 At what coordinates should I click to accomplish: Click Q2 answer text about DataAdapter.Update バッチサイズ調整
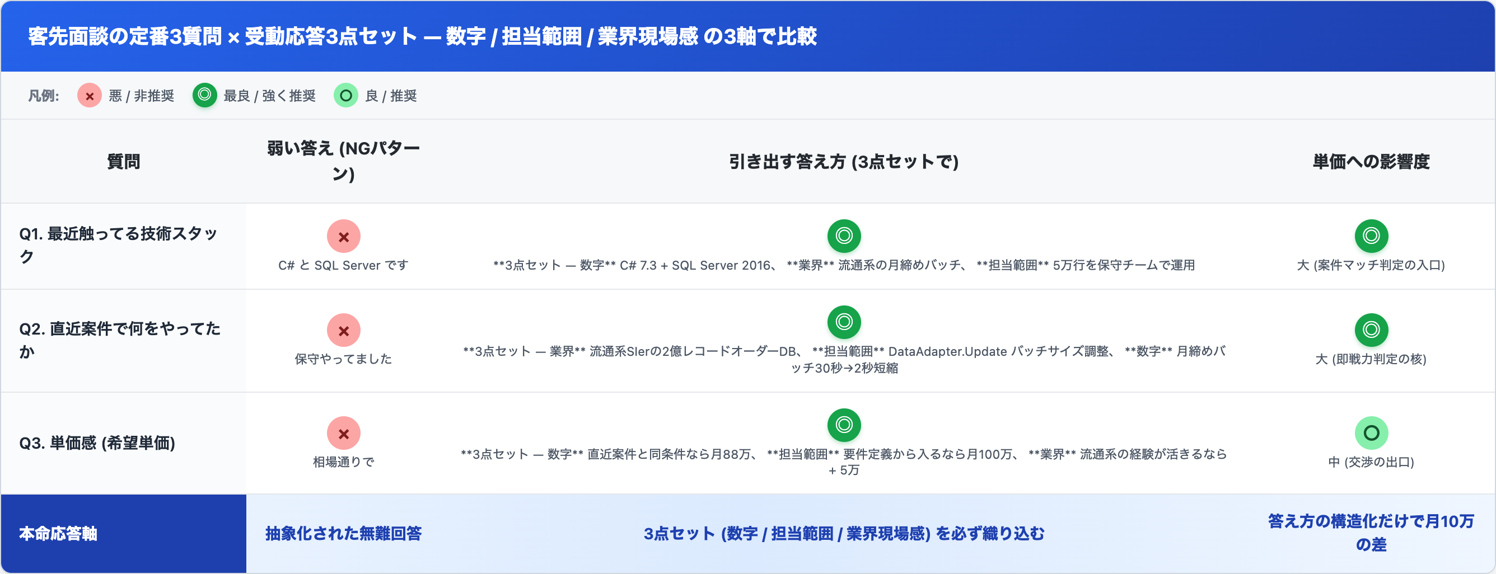(844, 359)
